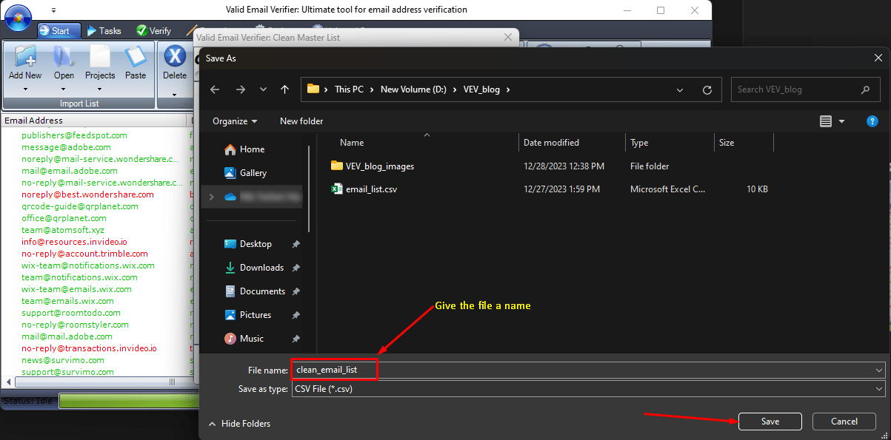Select the email_list.csv file
This screenshot has width=891, height=440.
[x=370, y=189]
